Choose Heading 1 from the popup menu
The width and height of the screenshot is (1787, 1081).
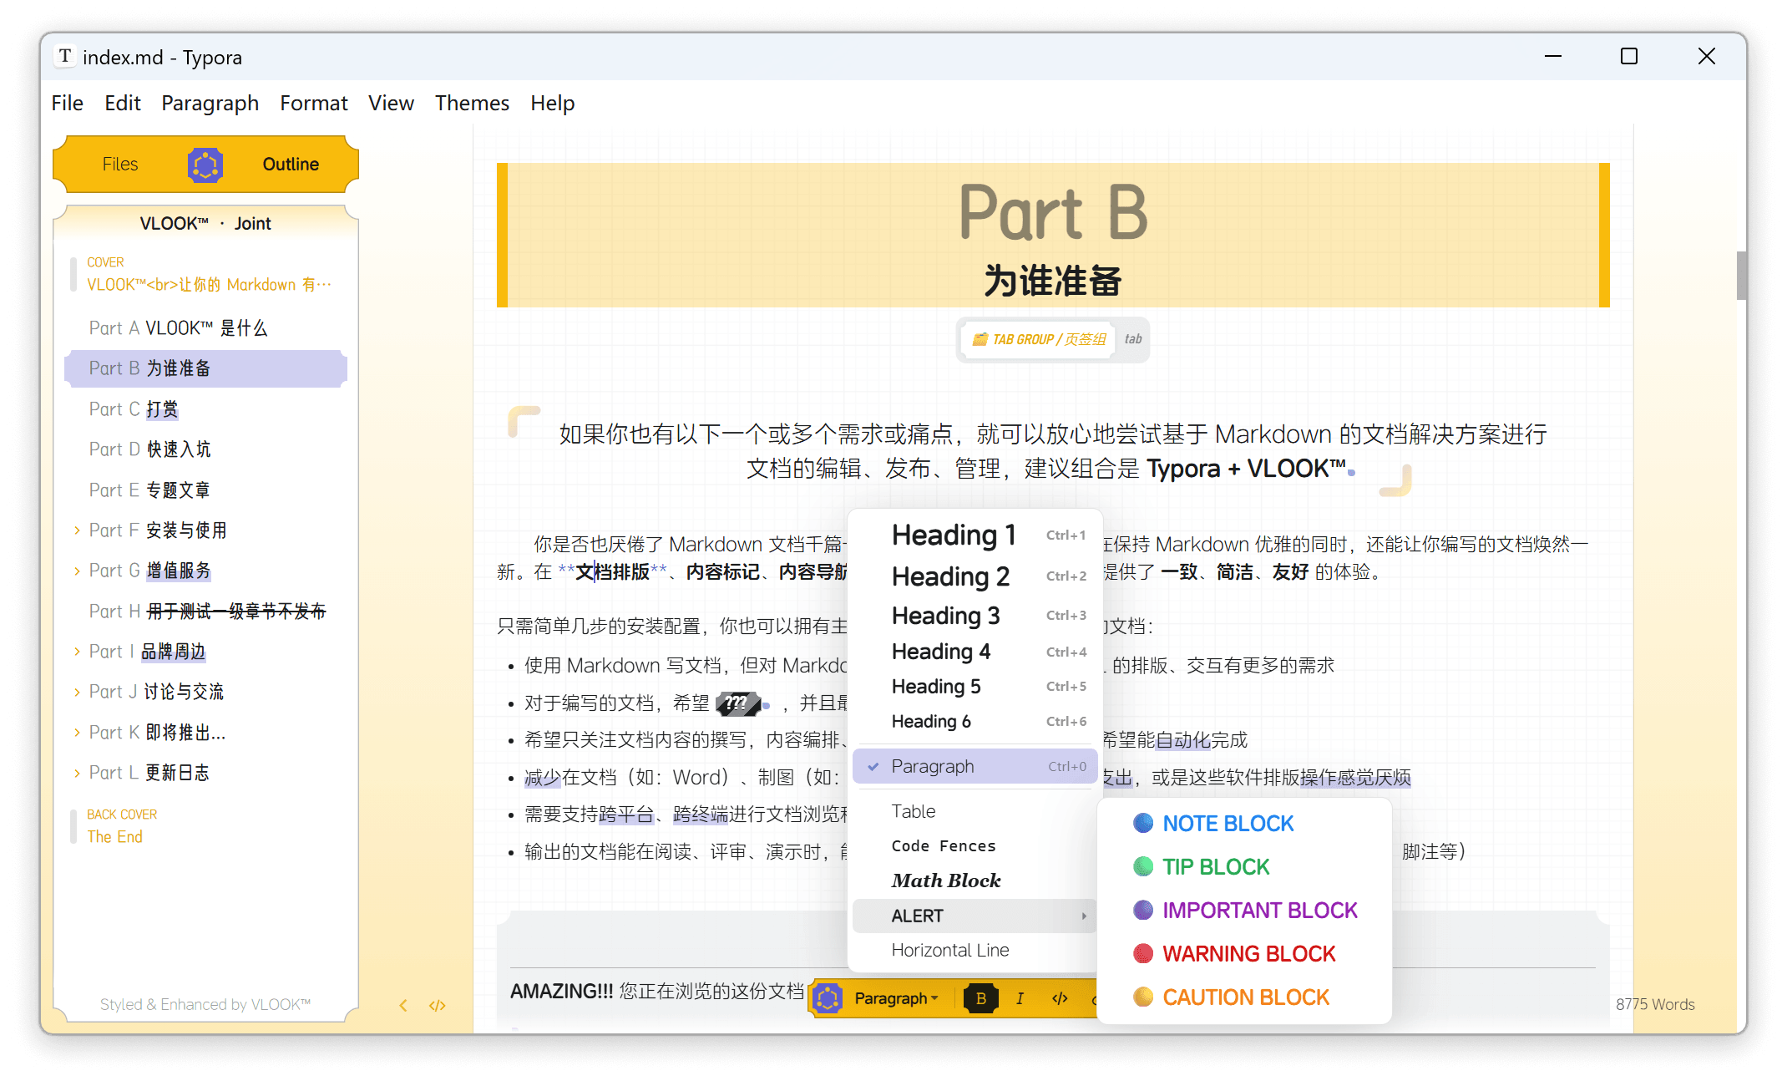[x=975, y=535]
